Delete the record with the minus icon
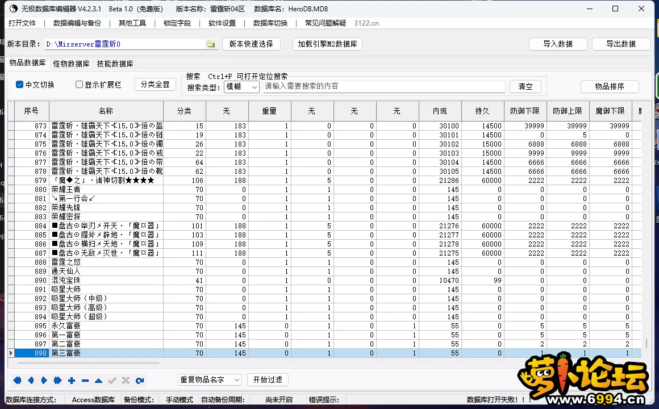The width and height of the screenshot is (659, 409). tap(85, 381)
